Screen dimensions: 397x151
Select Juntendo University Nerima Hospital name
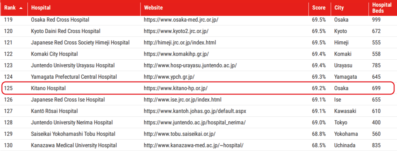coord(72,122)
